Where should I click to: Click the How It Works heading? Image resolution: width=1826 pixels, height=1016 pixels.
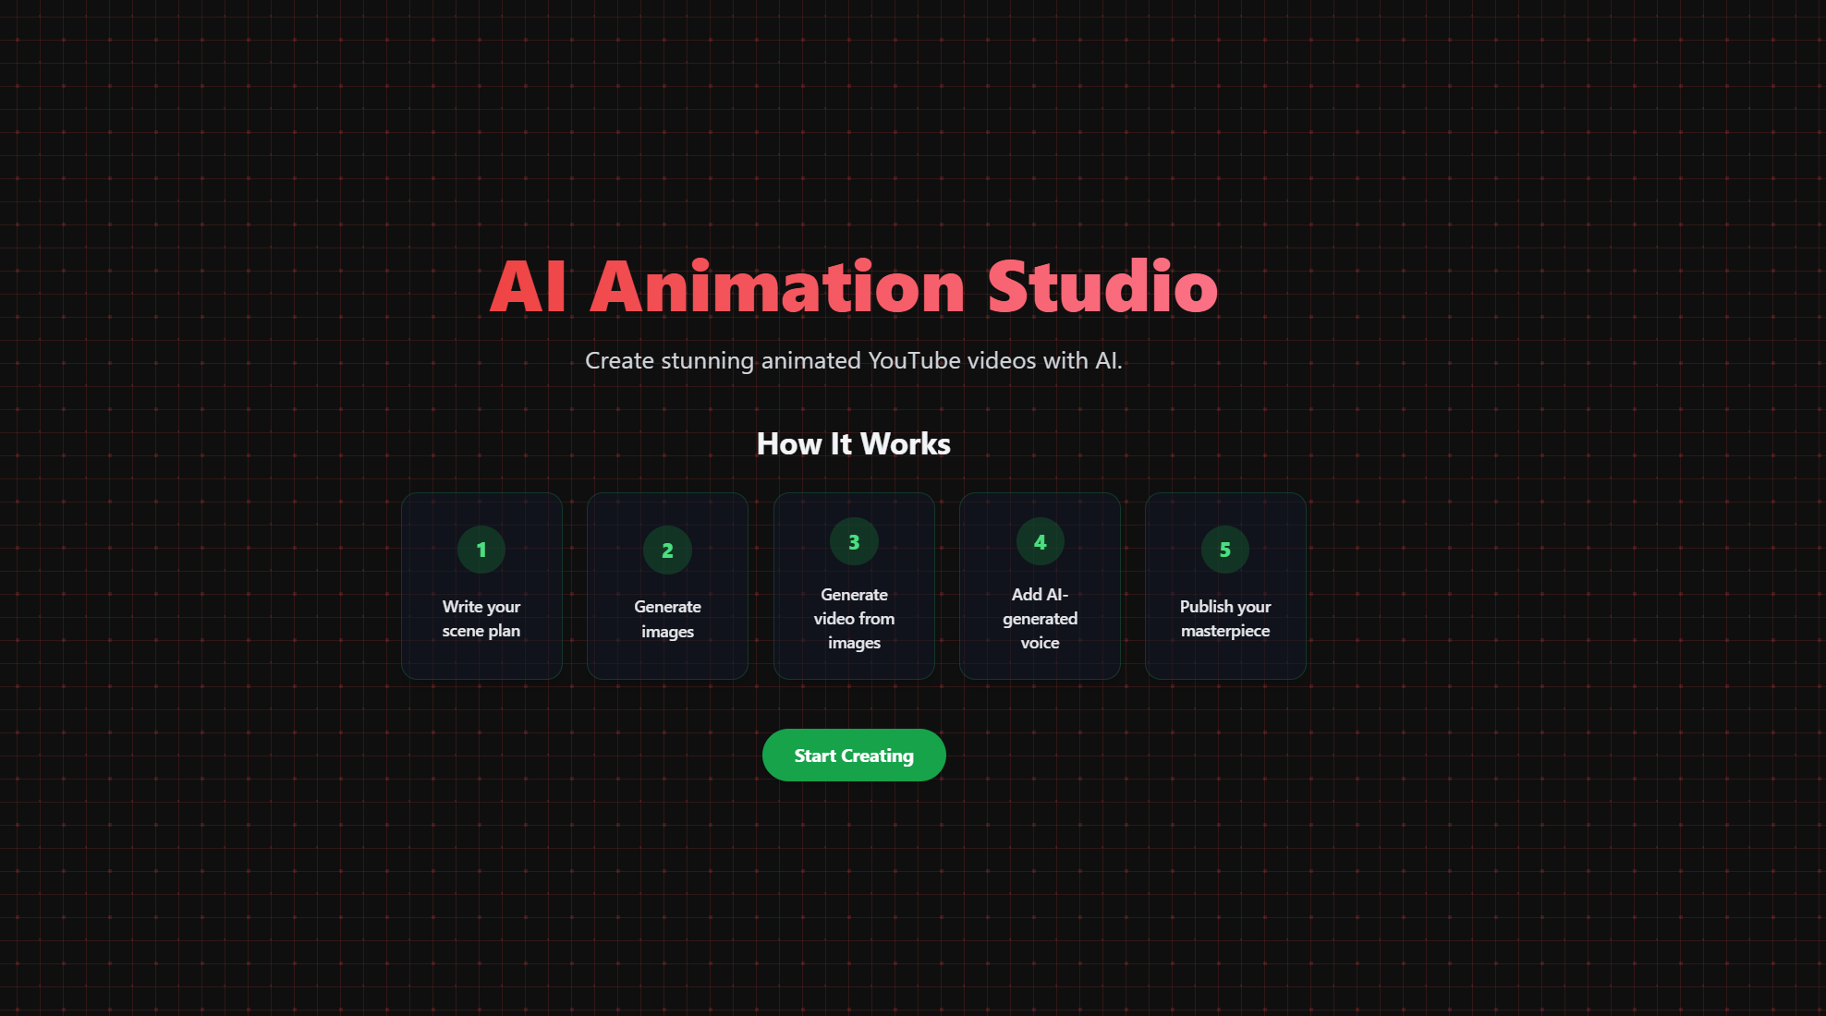click(853, 444)
